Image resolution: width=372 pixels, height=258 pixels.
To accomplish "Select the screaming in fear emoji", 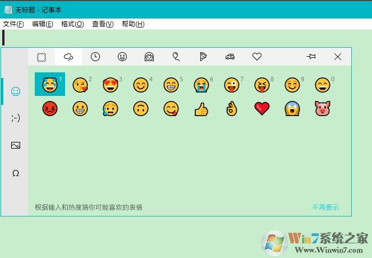I will pyautogui.click(x=292, y=109).
